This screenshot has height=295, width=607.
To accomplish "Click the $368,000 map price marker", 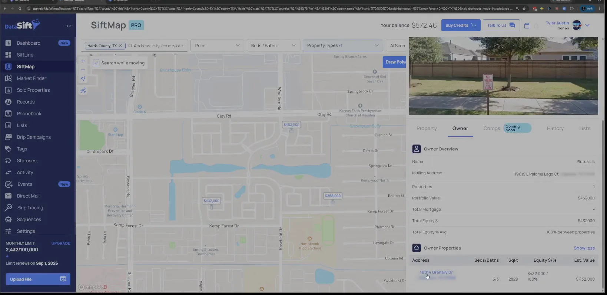I will coord(332,196).
